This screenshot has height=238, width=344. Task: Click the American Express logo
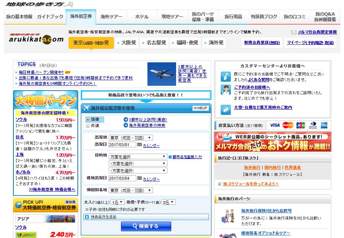(x=324, y=125)
